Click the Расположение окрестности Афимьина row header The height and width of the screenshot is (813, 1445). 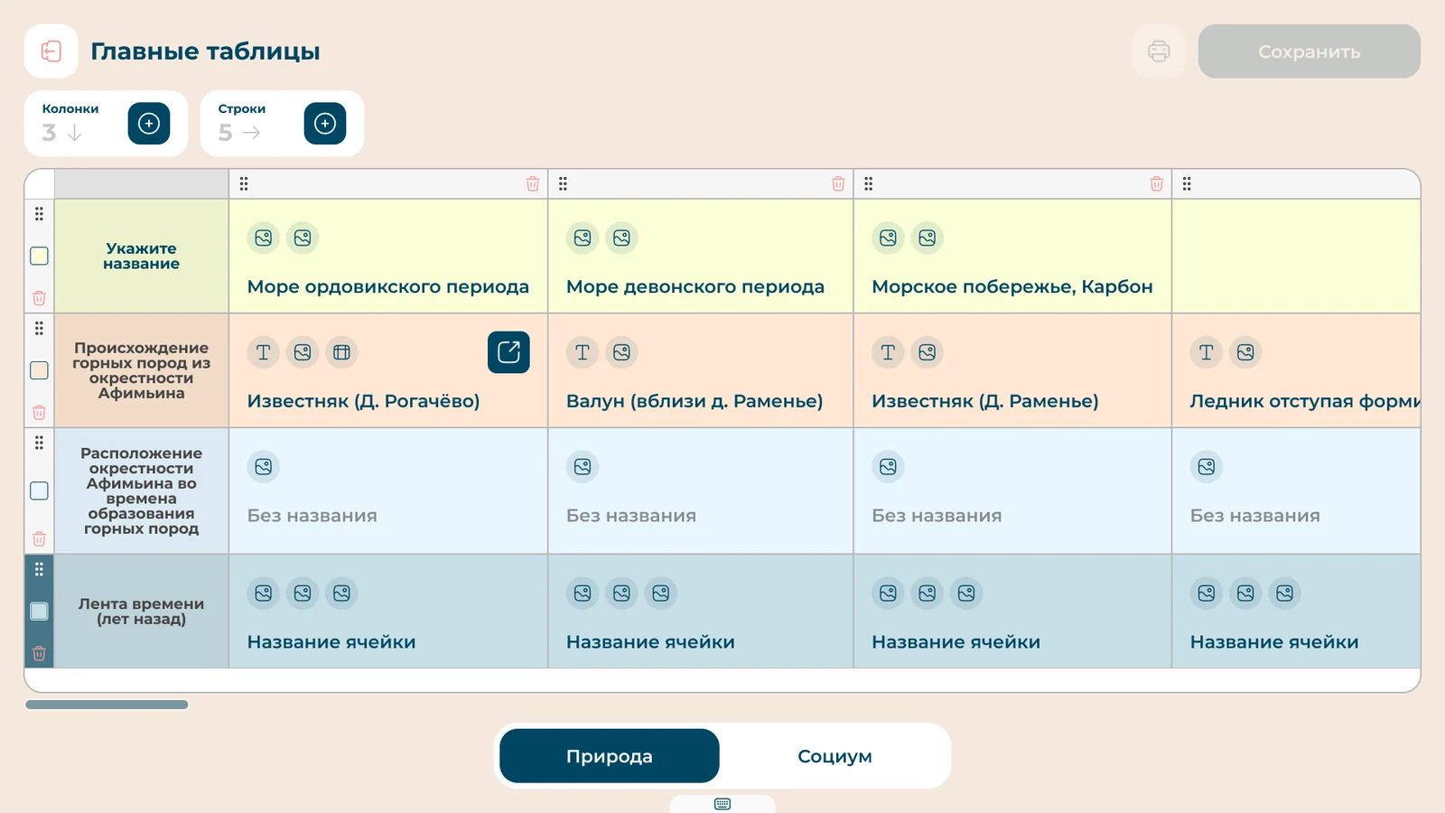tap(142, 491)
